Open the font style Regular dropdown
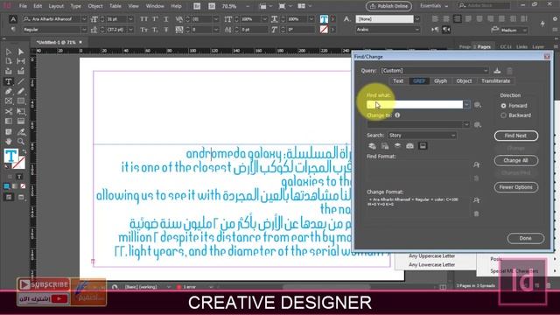Screen dimensions: 560x315 [x=84, y=30]
